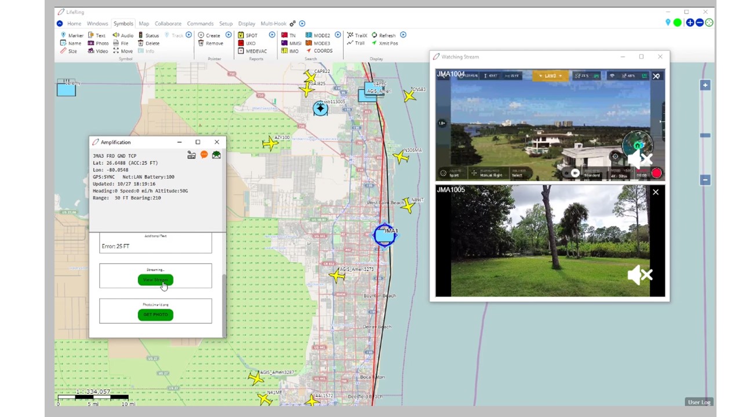Open the chat bubble icon in Amplification panel
The height and width of the screenshot is (417, 742).
[204, 155]
